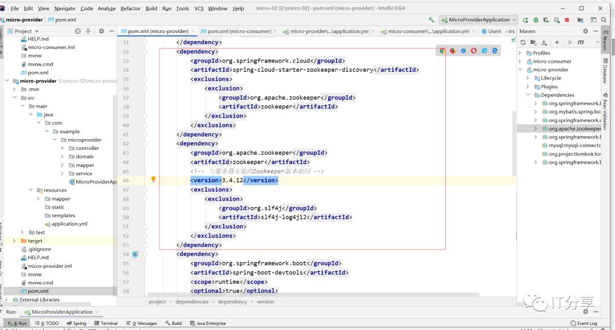Open the Analyze menu

coord(106,8)
